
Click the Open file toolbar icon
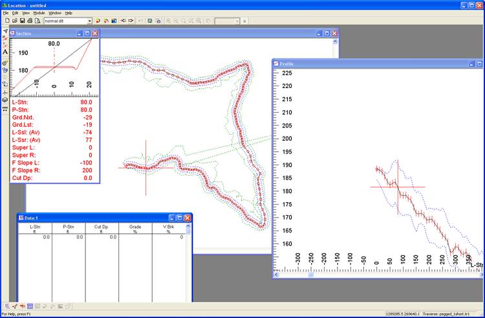click(14, 21)
